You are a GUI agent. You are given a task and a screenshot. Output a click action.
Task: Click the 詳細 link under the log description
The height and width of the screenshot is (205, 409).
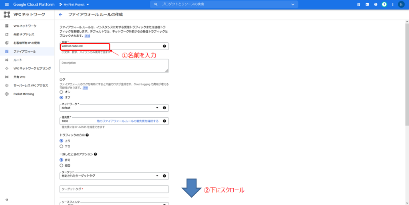(85, 87)
